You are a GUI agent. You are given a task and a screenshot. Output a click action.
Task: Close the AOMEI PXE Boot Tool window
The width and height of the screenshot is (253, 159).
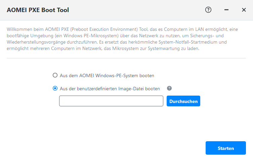point(244,10)
